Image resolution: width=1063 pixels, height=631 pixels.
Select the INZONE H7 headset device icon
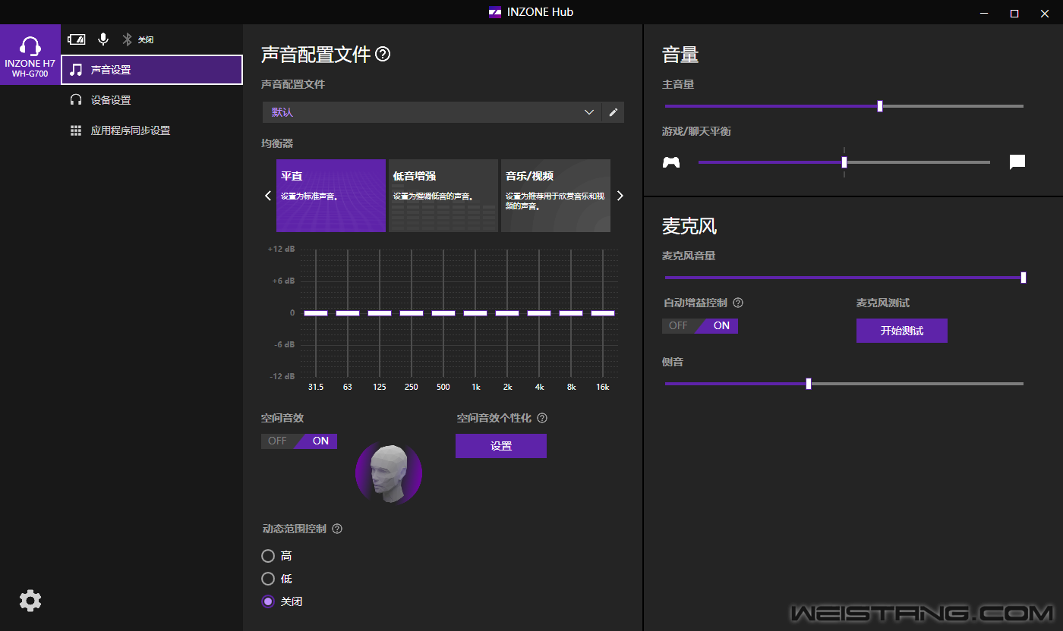click(x=30, y=55)
